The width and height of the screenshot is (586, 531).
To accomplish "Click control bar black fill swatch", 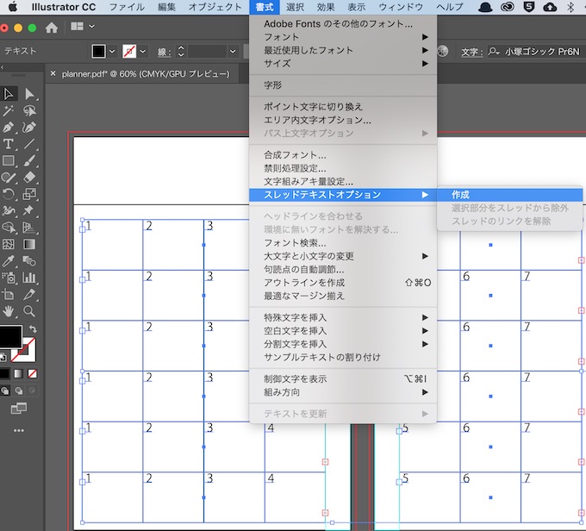I will point(98,51).
